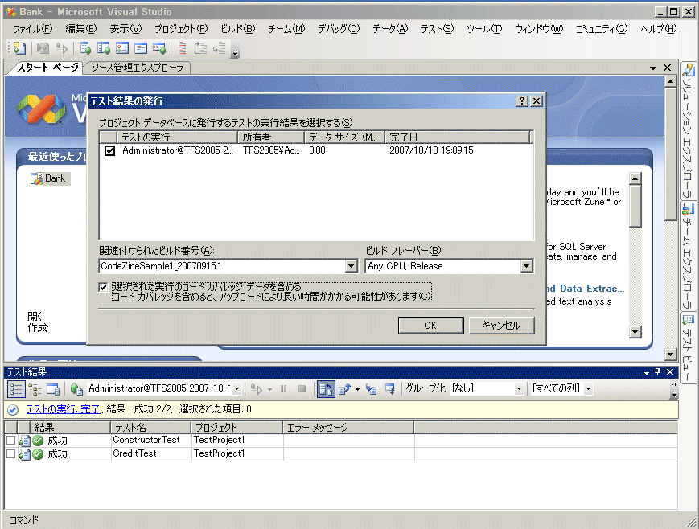Open the ビルド(B) menu
699x529 pixels.
point(238,29)
